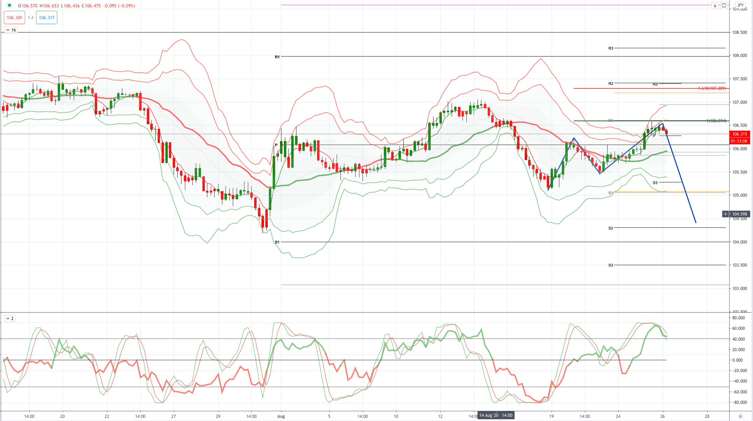Click the down-arrow pane button at top right
753x421 pixels.
(x=715, y=5)
